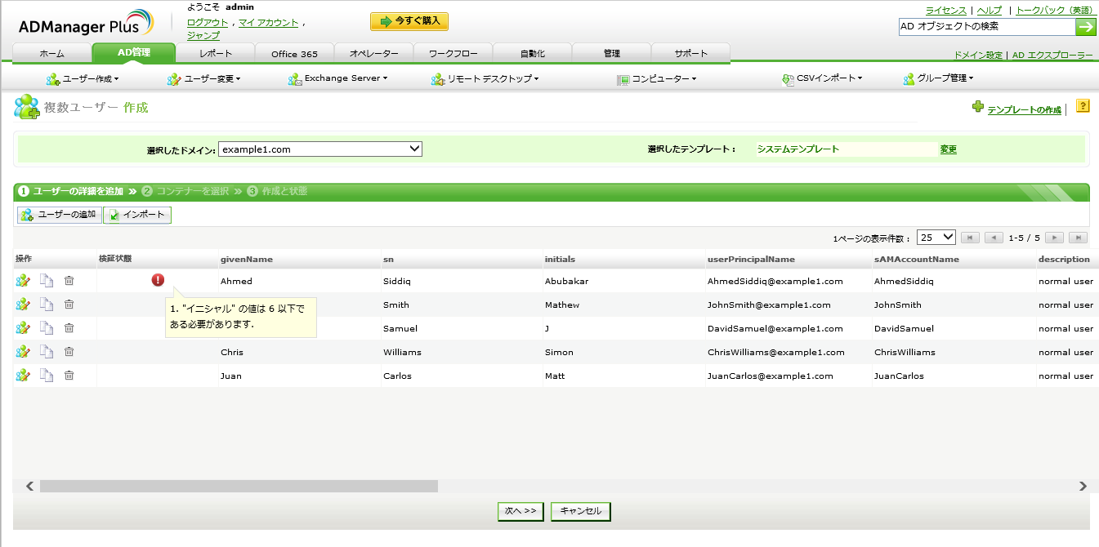1099x547 pixels.
Task: Click copy icon in Ahmed row
Action: click(47, 281)
